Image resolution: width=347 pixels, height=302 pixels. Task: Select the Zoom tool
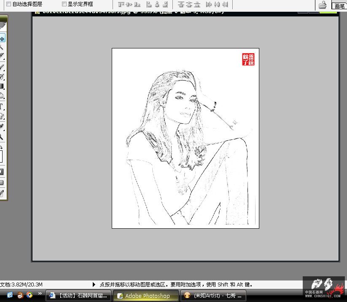click(1, 136)
